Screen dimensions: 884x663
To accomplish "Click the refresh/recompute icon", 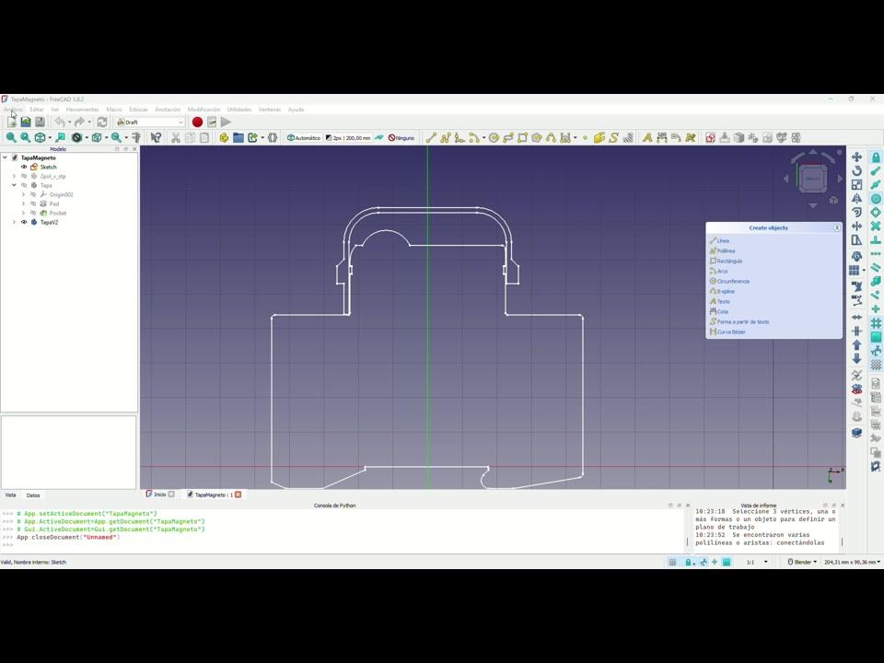I will pyautogui.click(x=102, y=122).
